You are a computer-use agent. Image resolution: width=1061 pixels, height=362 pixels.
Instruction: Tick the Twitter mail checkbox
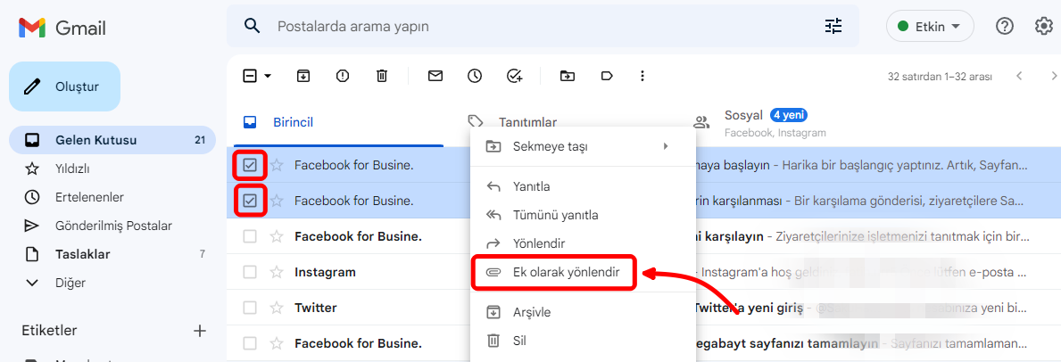pyautogui.click(x=250, y=308)
